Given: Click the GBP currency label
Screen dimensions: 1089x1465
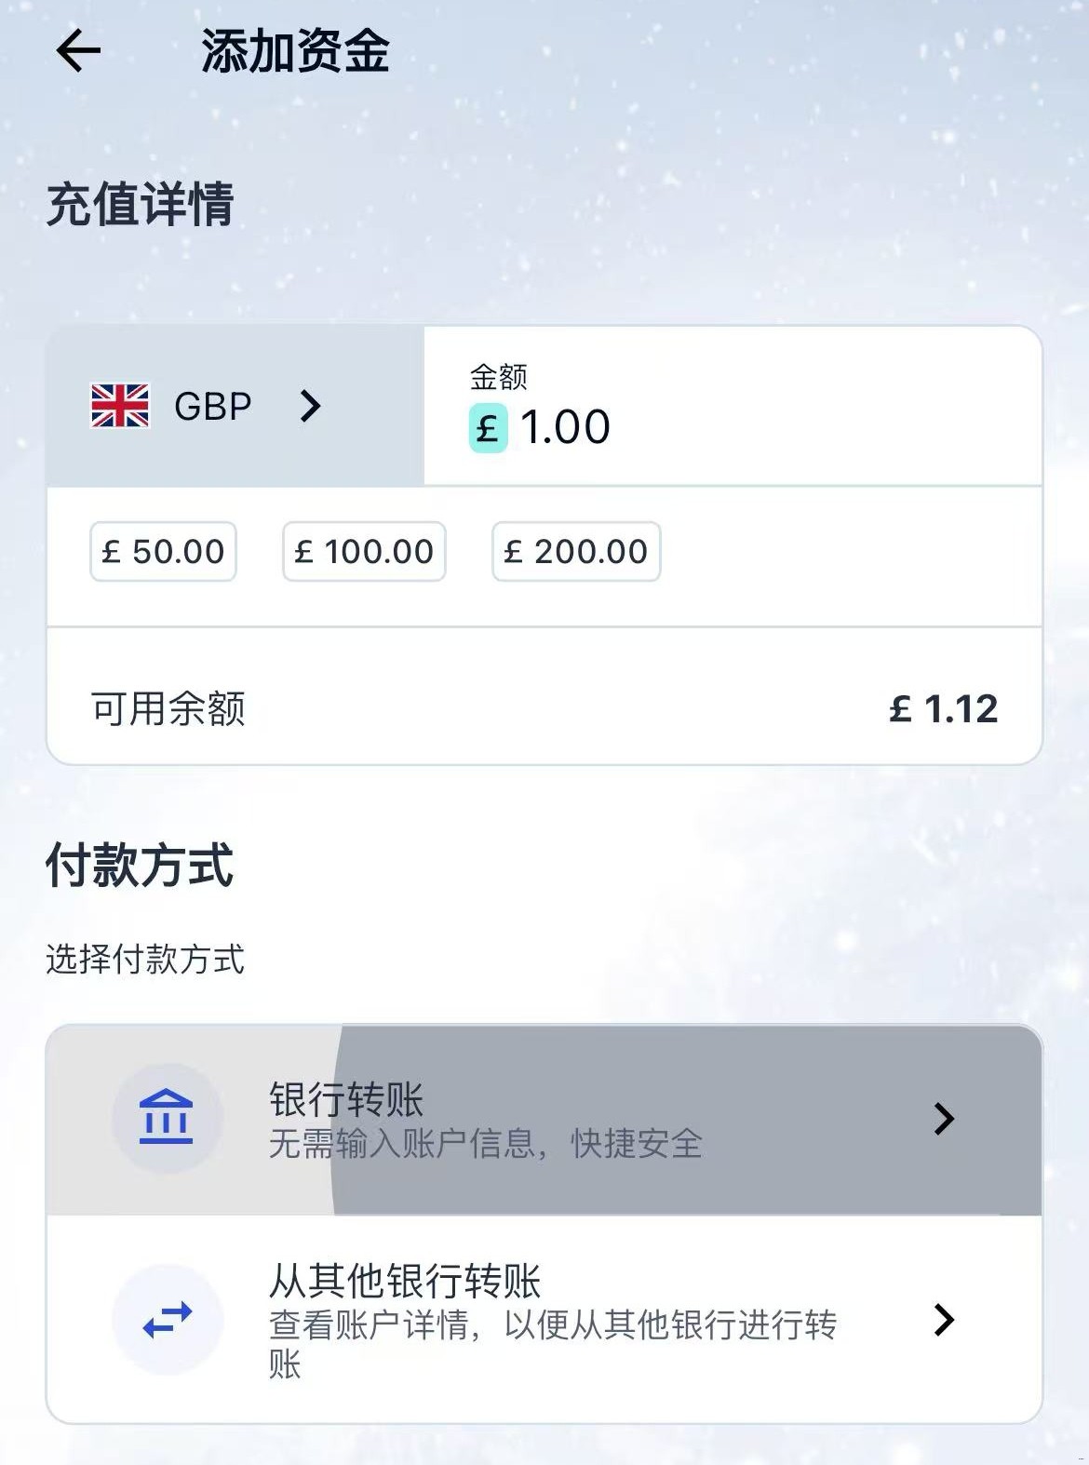Looking at the screenshot, I should coord(214,405).
